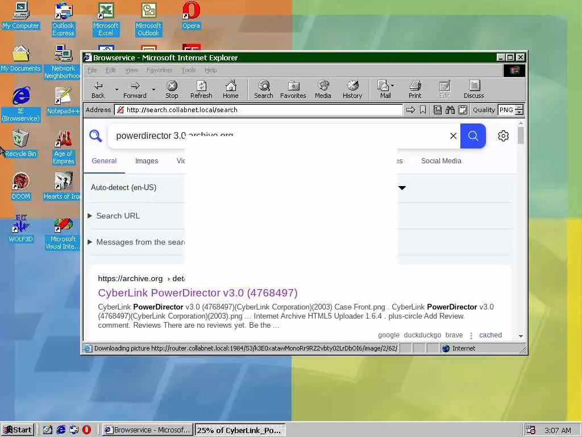Open the Auto-detect language dropdown

point(248,188)
